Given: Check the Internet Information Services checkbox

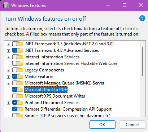Looking at the screenshot, I should tap(14, 57).
